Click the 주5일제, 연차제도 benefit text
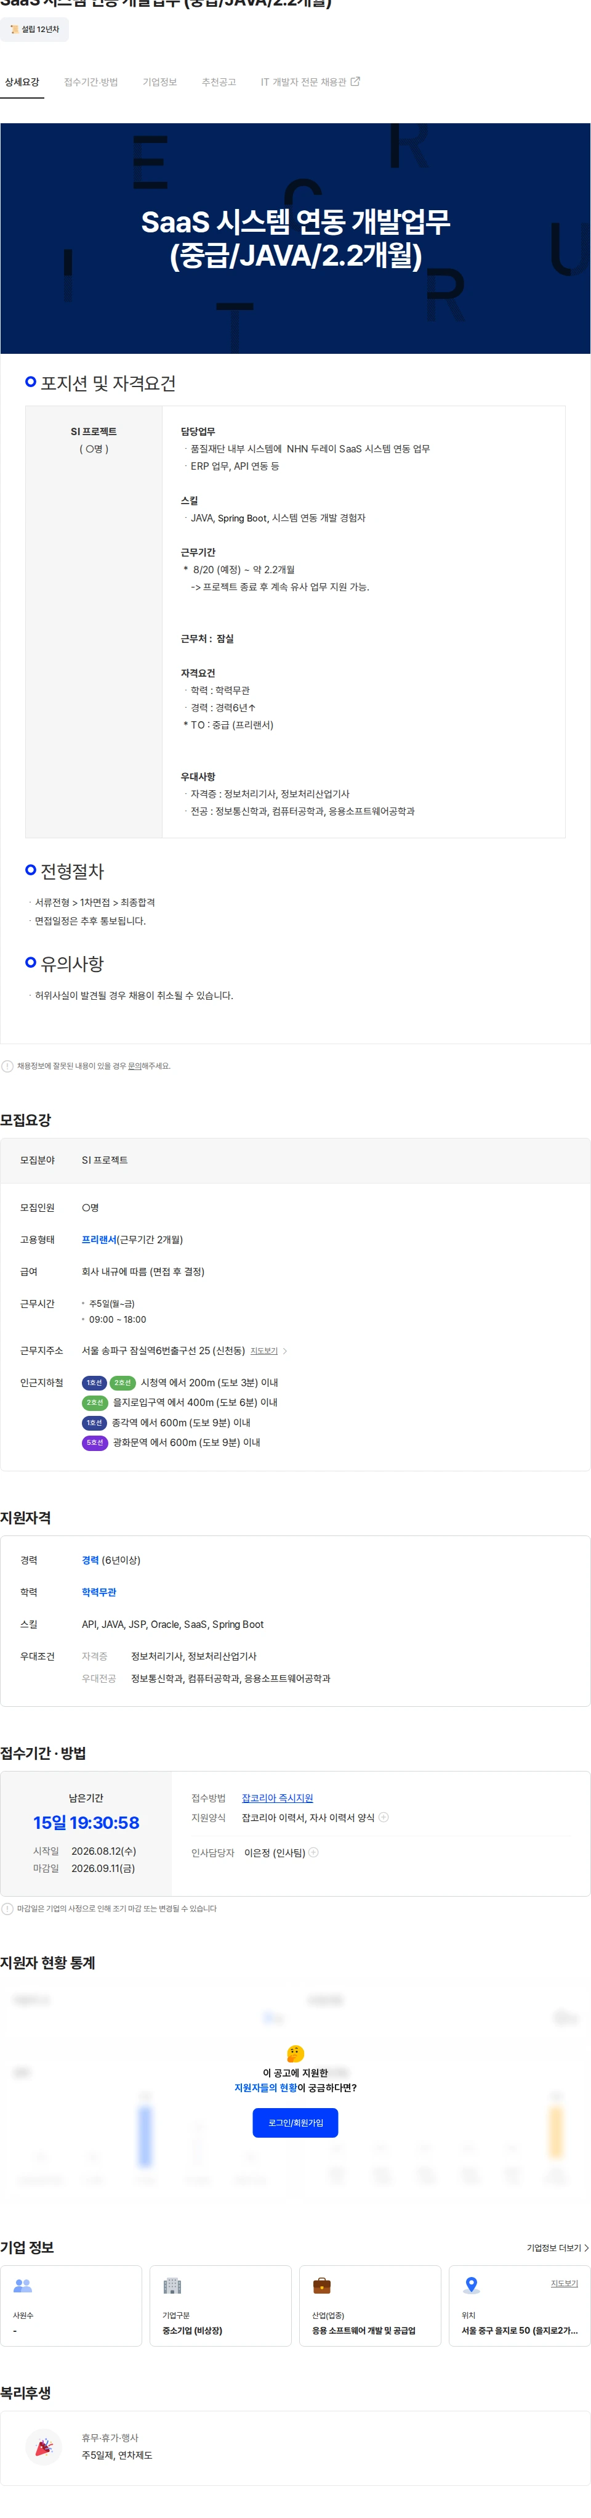Image resolution: width=591 pixels, height=2518 pixels. [x=116, y=2456]
